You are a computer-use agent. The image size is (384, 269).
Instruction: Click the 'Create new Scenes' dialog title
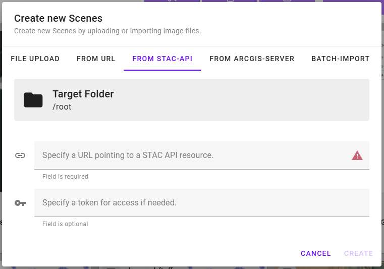click(59, 18)
